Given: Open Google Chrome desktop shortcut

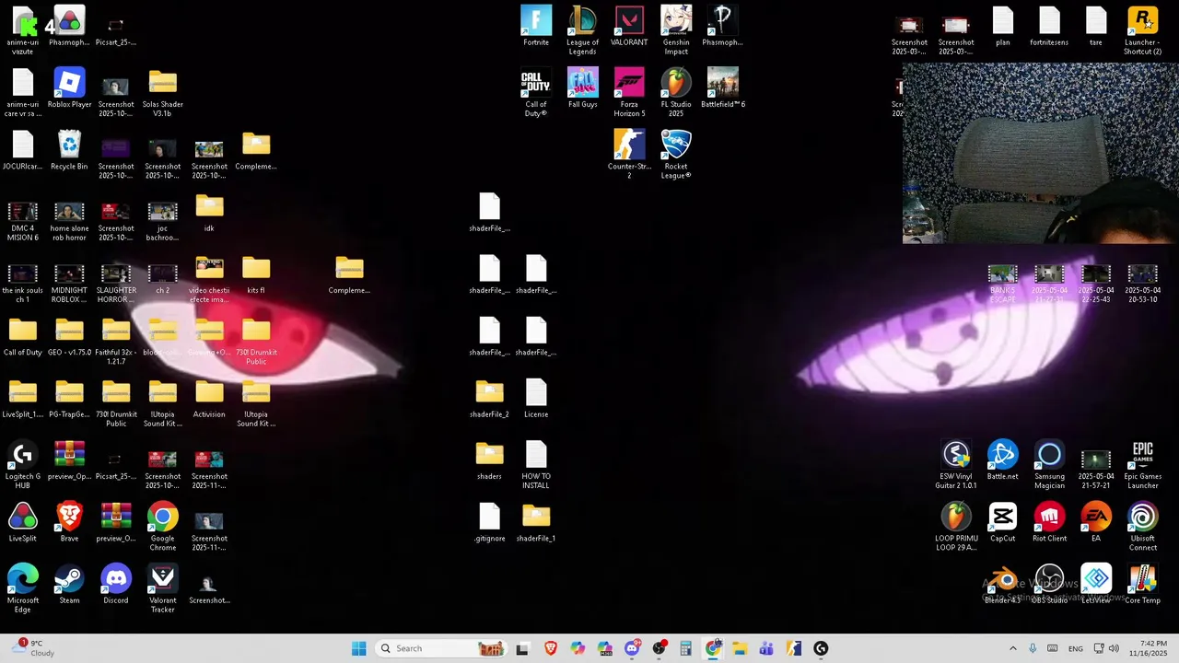Looking at the screenshot, I should (162, 527).
